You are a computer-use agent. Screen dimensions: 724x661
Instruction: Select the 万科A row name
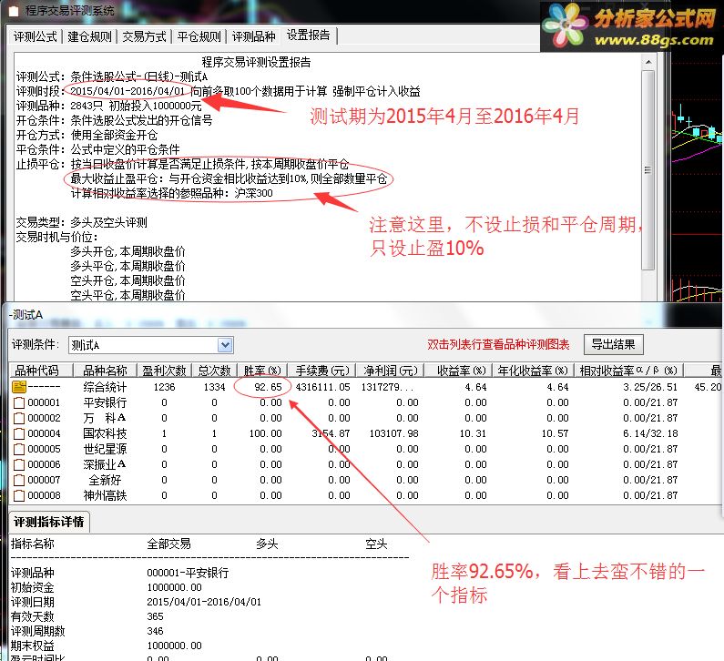click(105, 418)
